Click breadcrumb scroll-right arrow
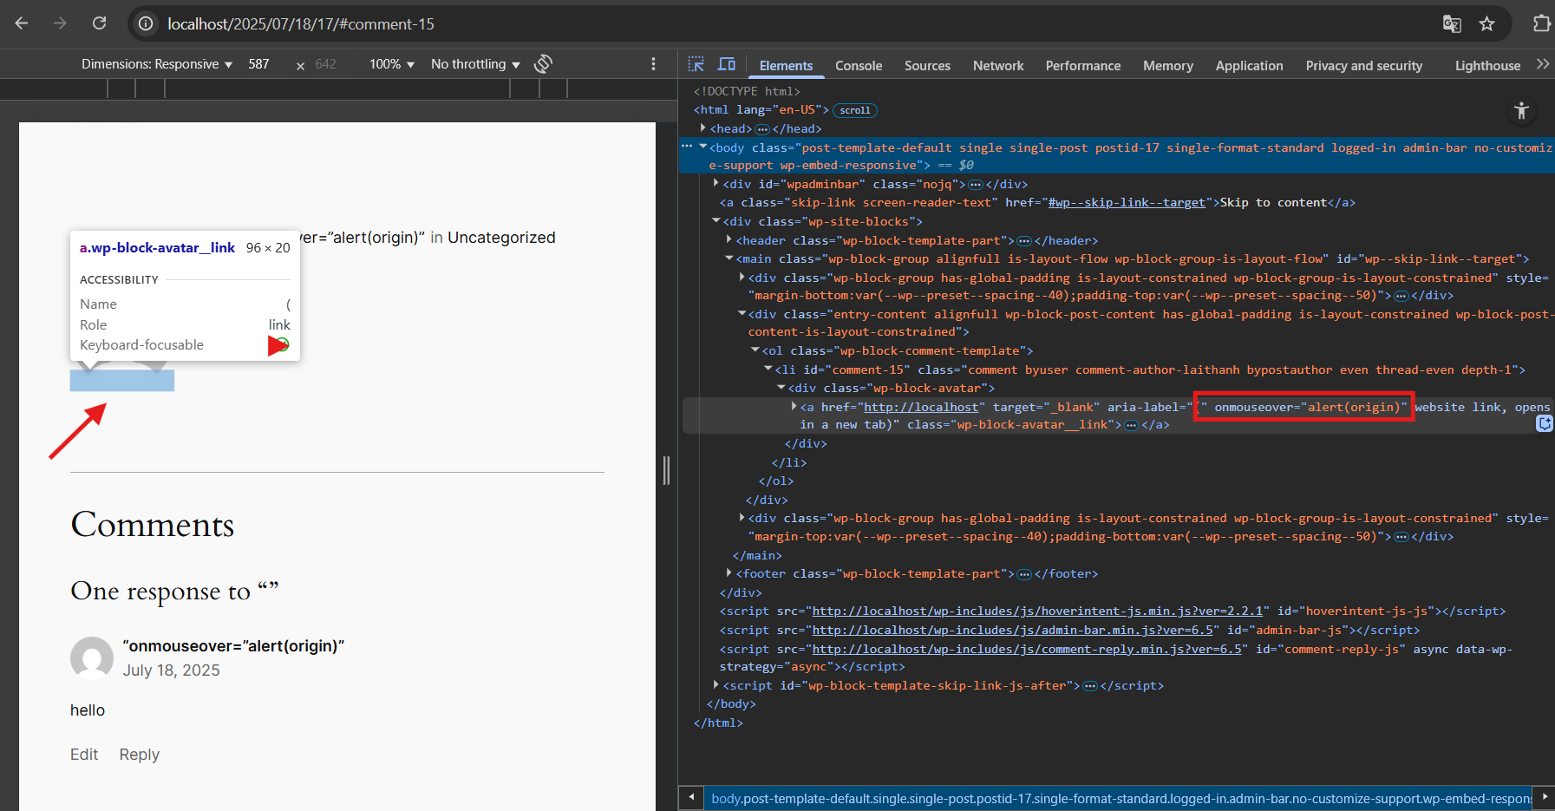This screenshot has width=1555, height=811. tap(1544, 796)
